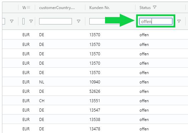Click the NL country cell

pos(41,82)
